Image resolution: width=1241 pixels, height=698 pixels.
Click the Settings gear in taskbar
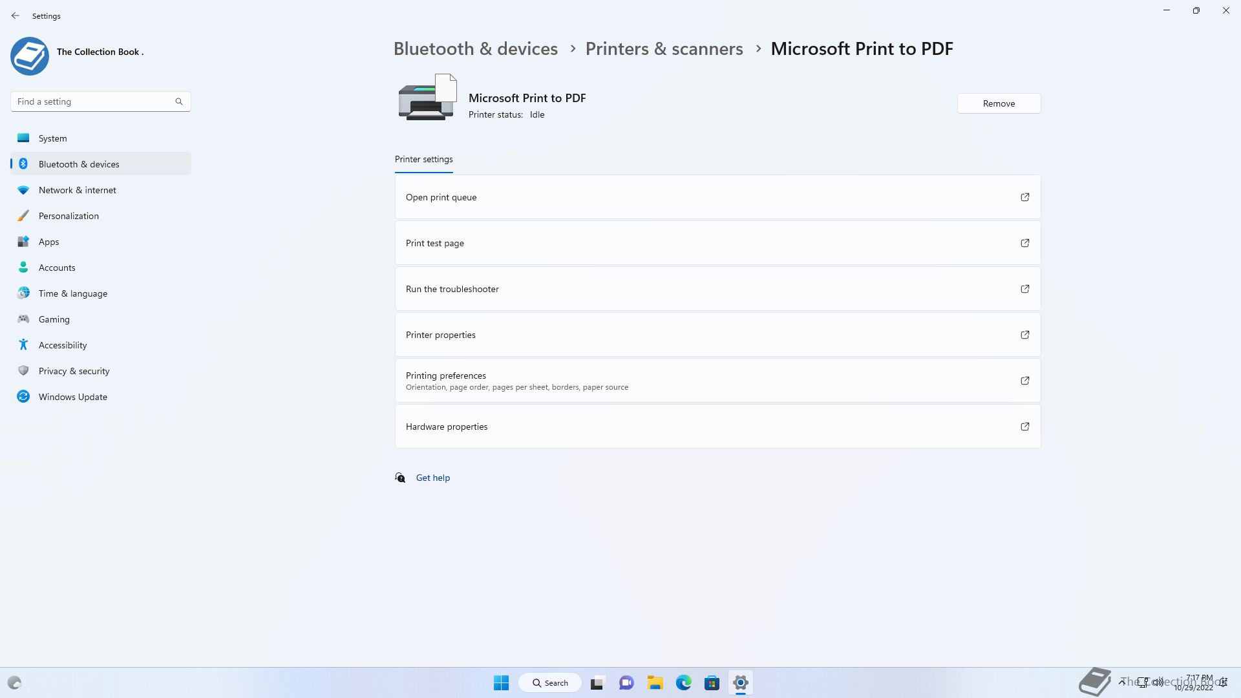tap(741, 682)
